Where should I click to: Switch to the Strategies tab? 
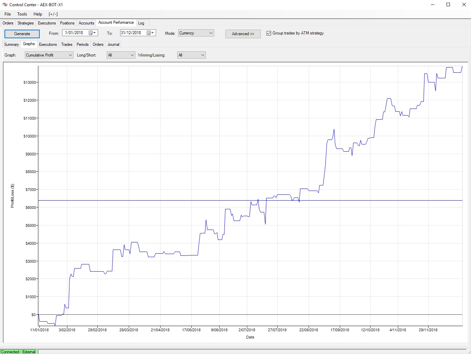(x=26, y=23)
